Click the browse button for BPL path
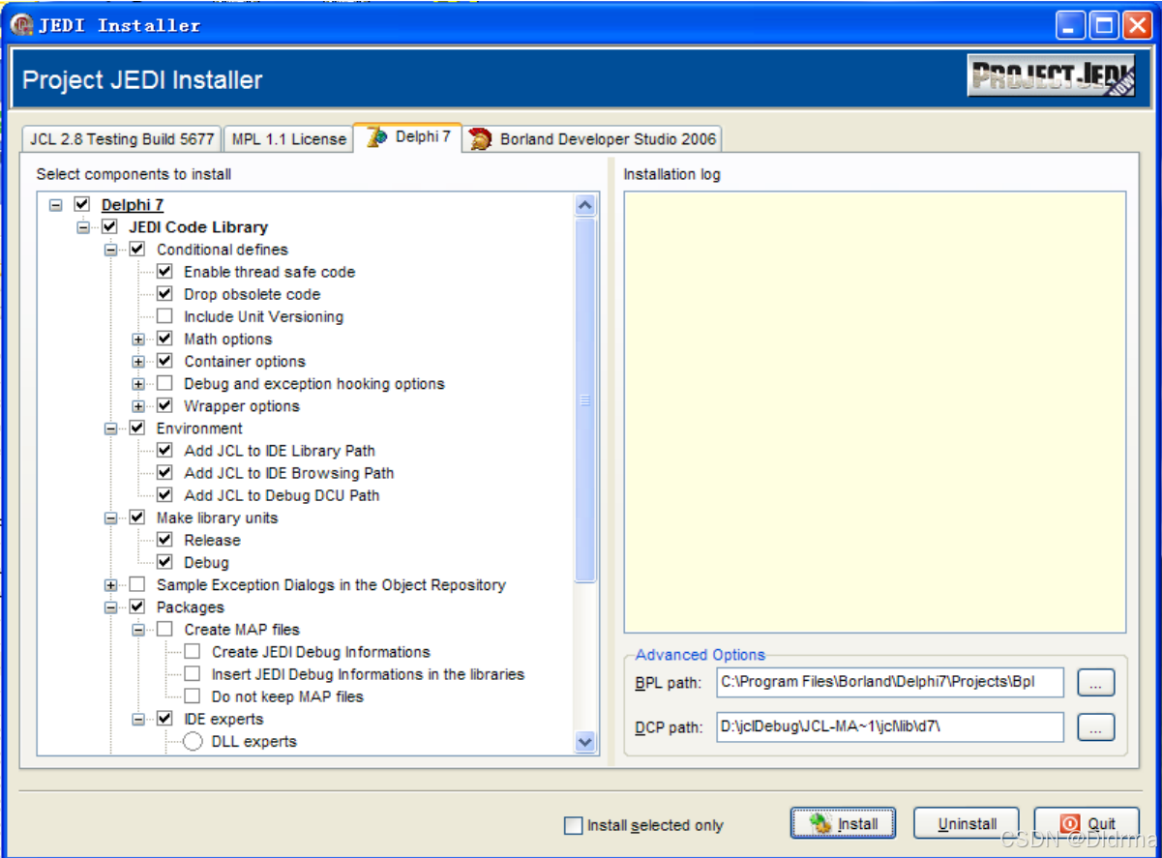The height and width of the screenshot is (858, 1162). click(1095, 682)
